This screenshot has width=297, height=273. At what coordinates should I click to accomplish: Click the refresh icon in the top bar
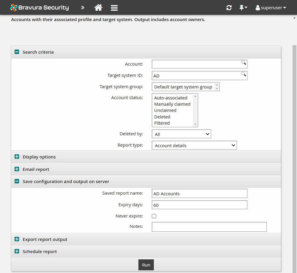pos(229,7)
